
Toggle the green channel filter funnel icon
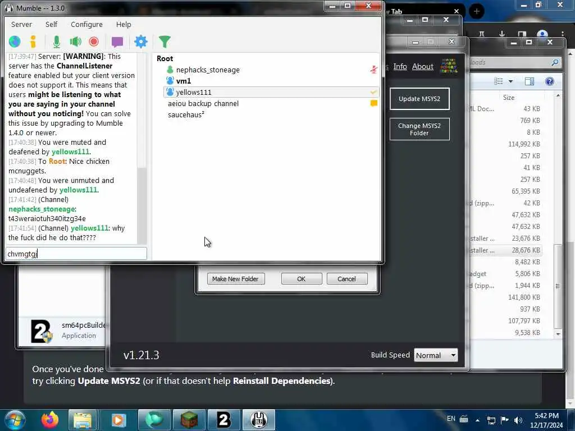tap(165, 42)
